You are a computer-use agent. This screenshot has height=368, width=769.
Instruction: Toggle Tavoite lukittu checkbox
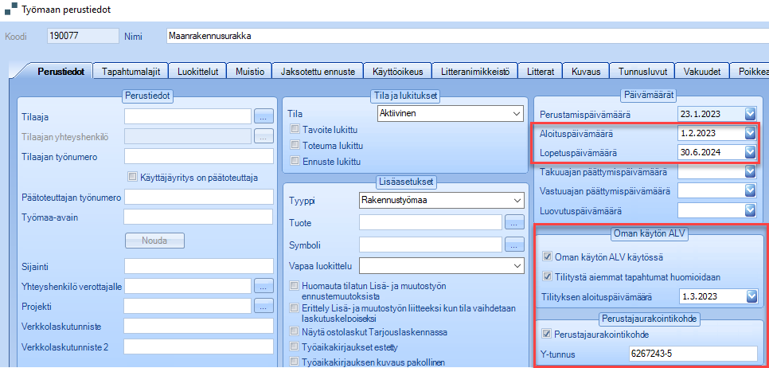point(295,130)
